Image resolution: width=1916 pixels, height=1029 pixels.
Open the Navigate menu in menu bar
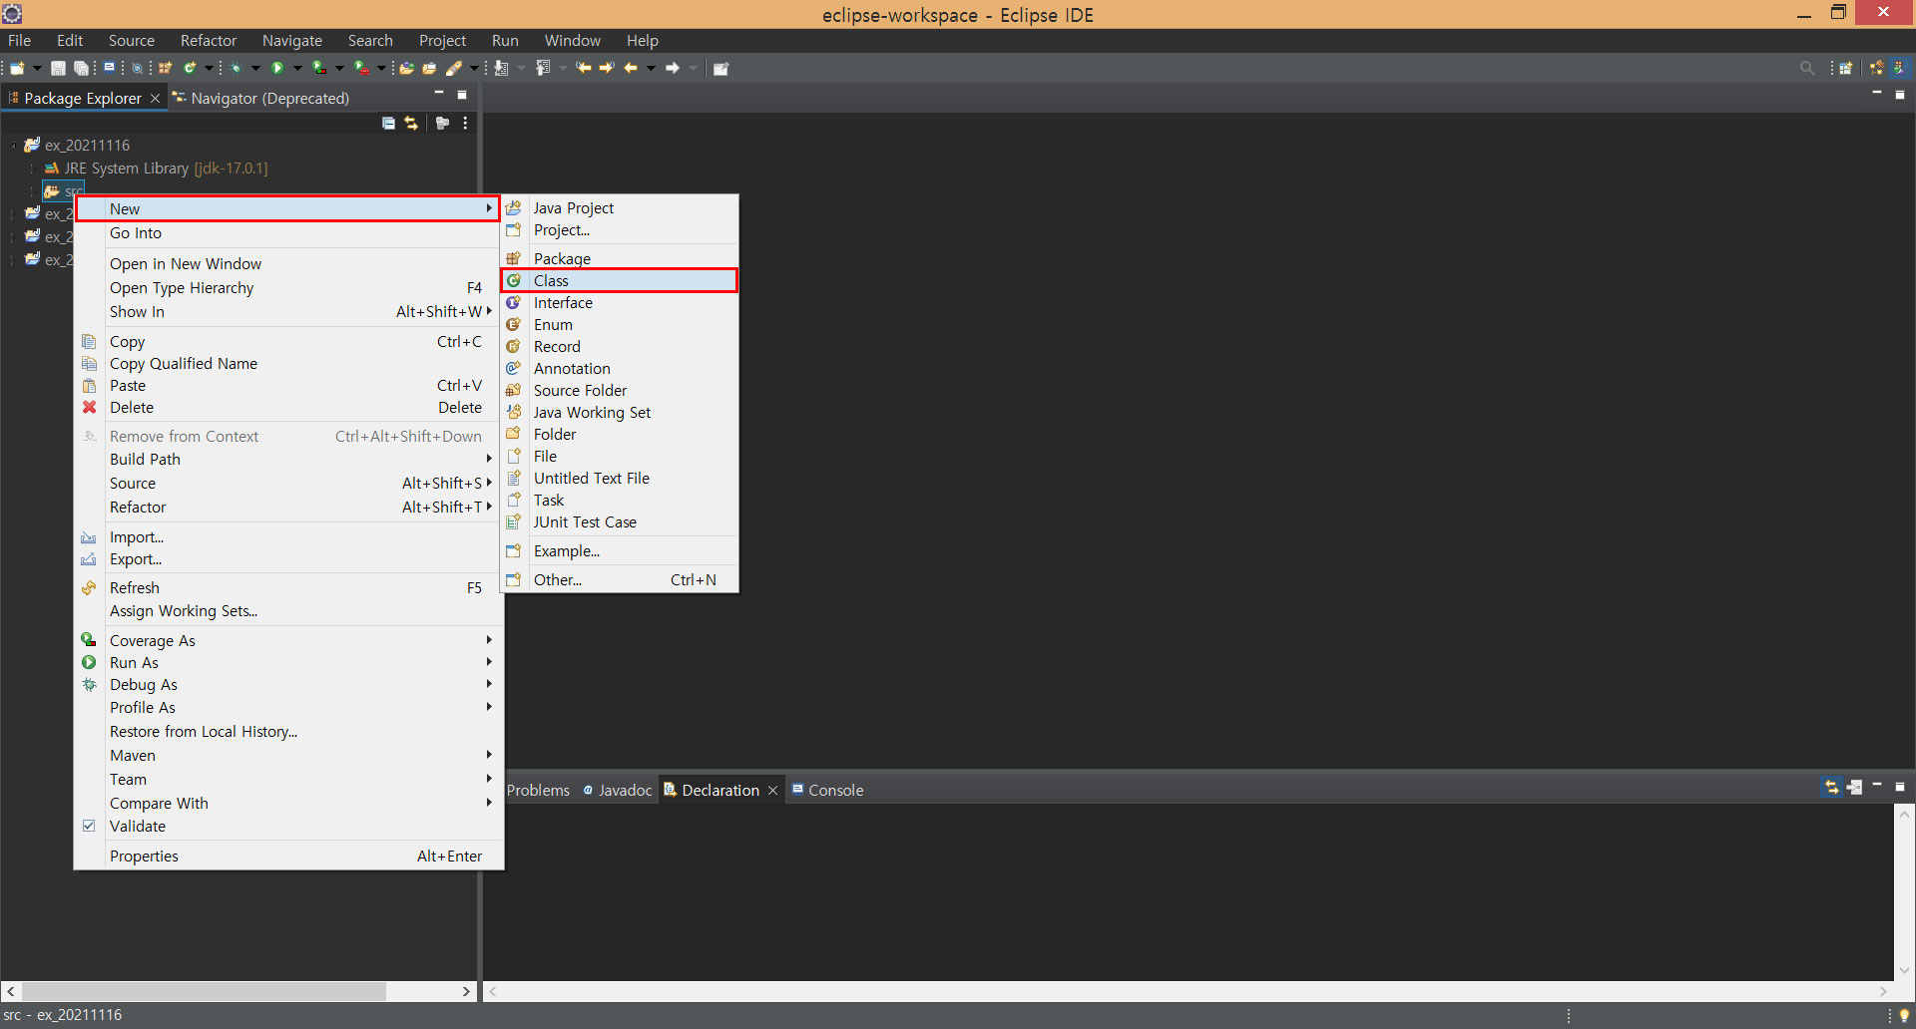click(291, 41)
